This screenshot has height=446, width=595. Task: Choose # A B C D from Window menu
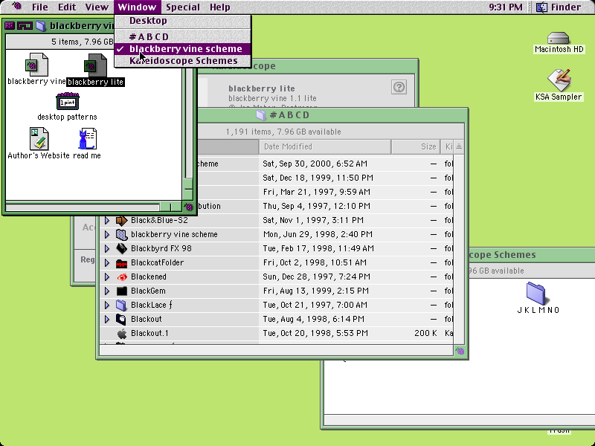(x=182, y=36)
